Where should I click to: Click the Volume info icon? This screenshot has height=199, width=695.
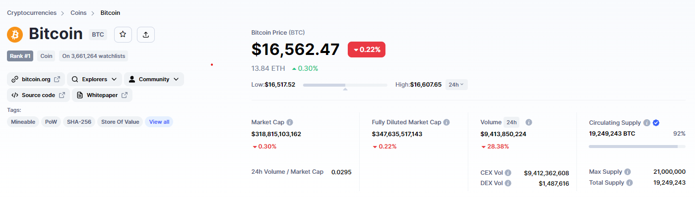coord(529,122)
